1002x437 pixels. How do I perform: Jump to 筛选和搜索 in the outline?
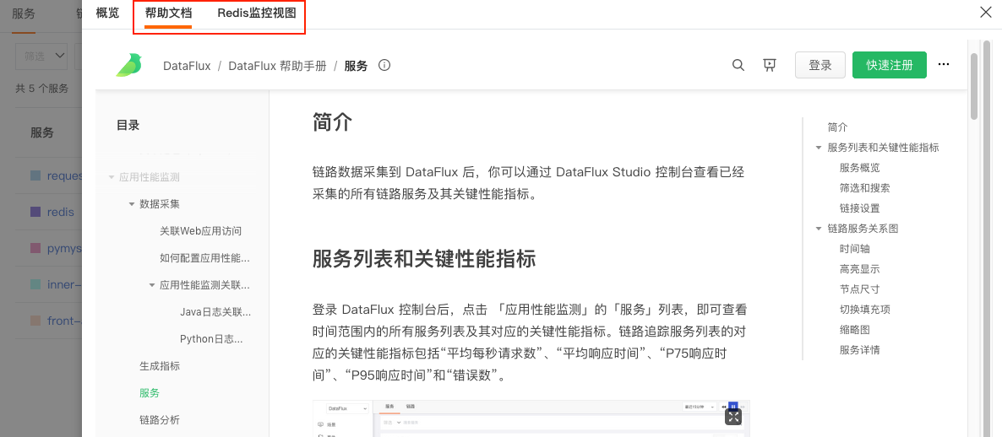coord(864,188)
